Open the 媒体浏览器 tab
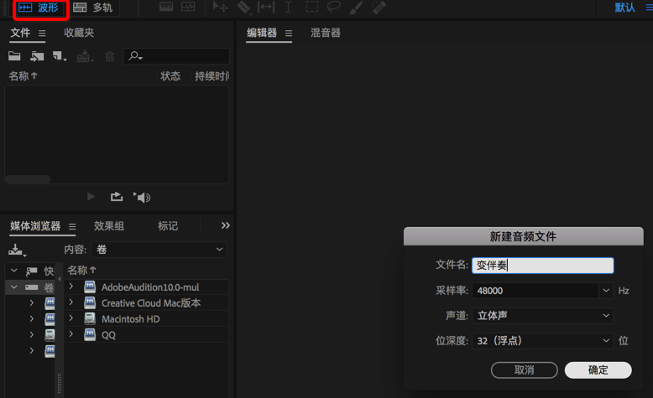Viewport: 653px width, 398px height. [35, 226]
